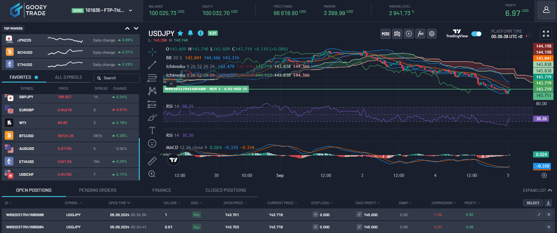Sort positions by Open Time
The image size is (557, 233).
pyautogui.click(x=119, y=203)
